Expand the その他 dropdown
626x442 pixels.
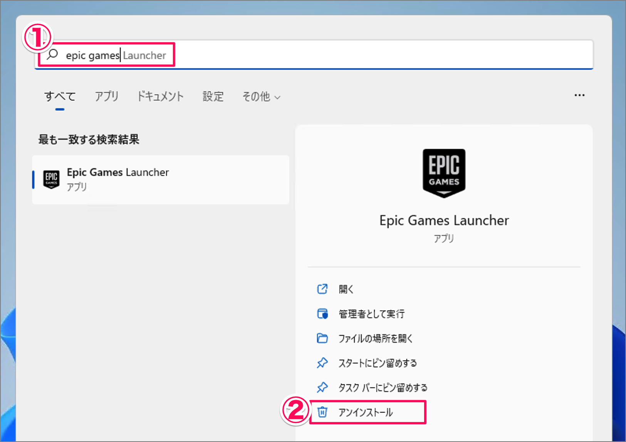261,97
